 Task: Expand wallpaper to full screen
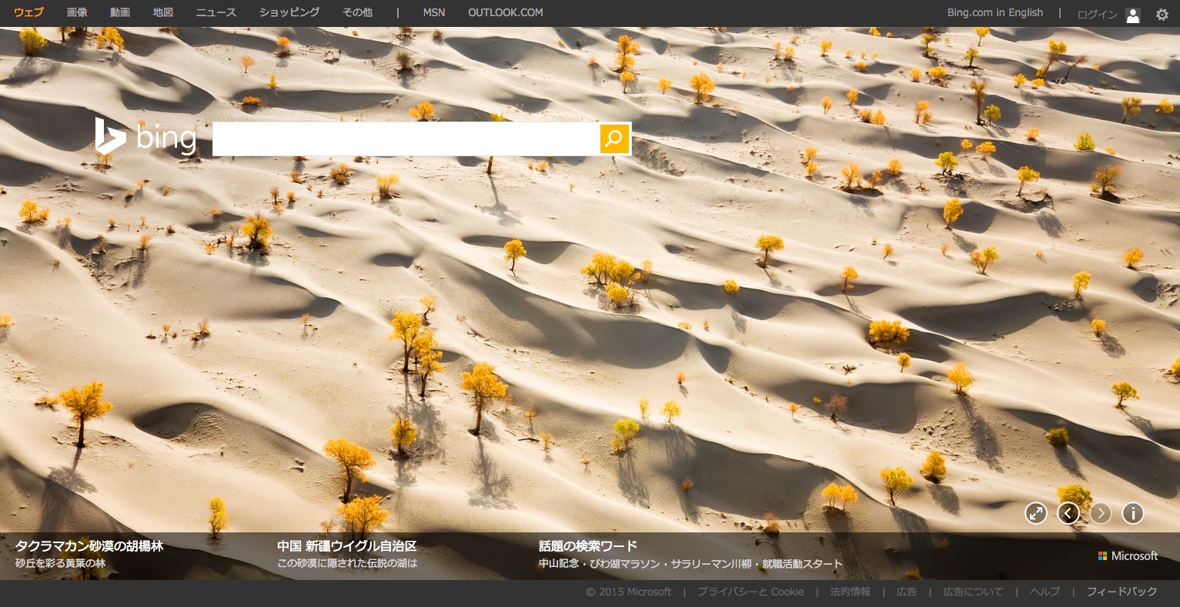tap(1035, 513)
